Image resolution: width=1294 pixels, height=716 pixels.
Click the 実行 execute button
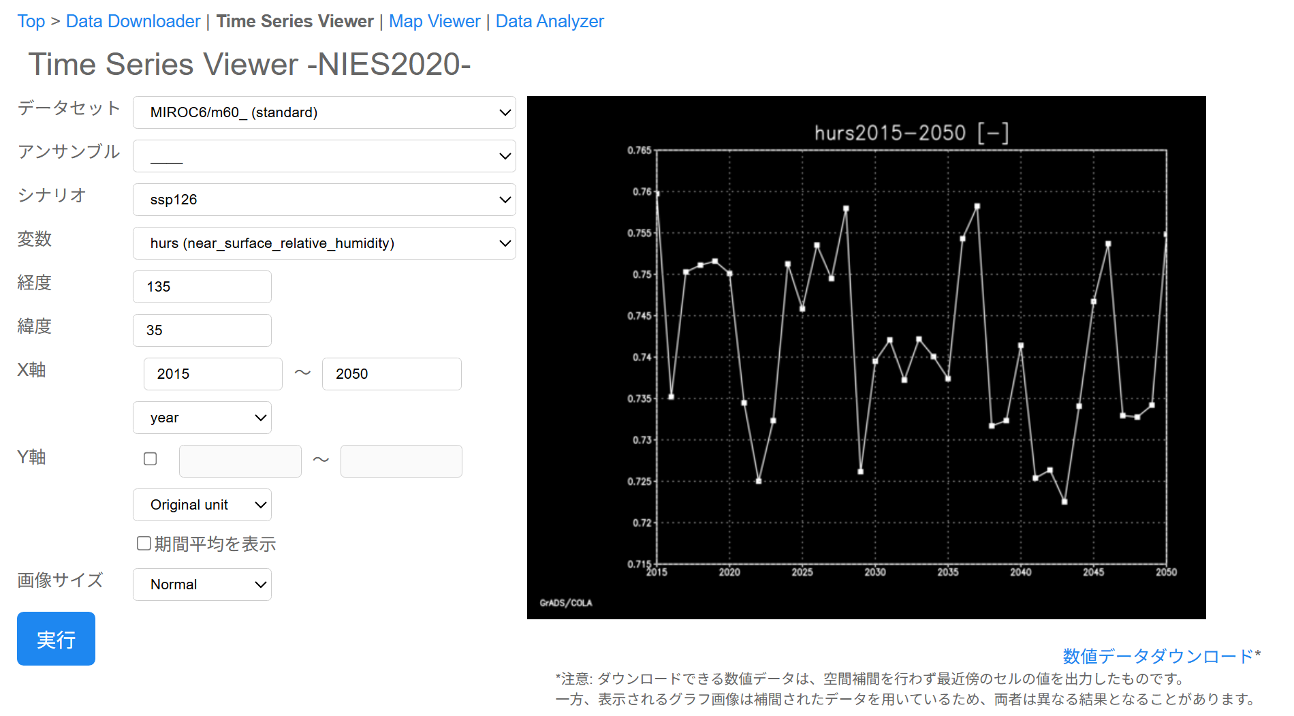pyautogui.click(x=56, y=639)
